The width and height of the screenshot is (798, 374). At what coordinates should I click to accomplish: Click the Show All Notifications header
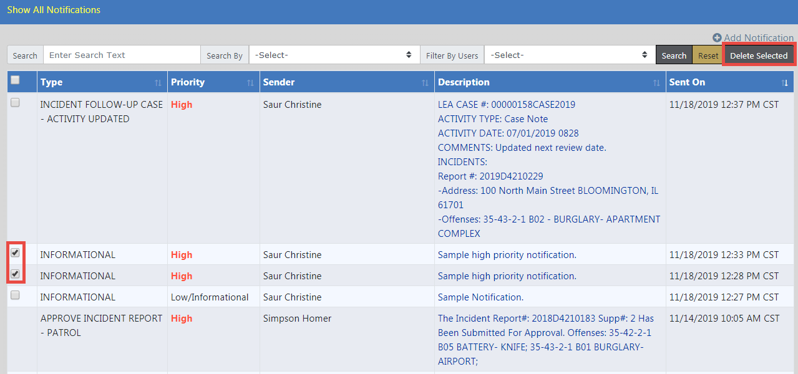54,10
